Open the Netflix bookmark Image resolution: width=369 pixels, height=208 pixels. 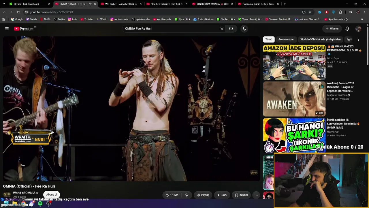[45, 19]
